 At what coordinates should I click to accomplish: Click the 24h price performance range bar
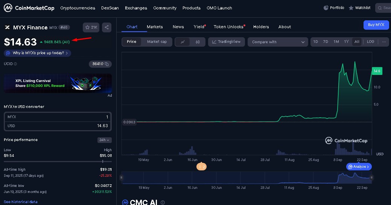coord(58,162)
